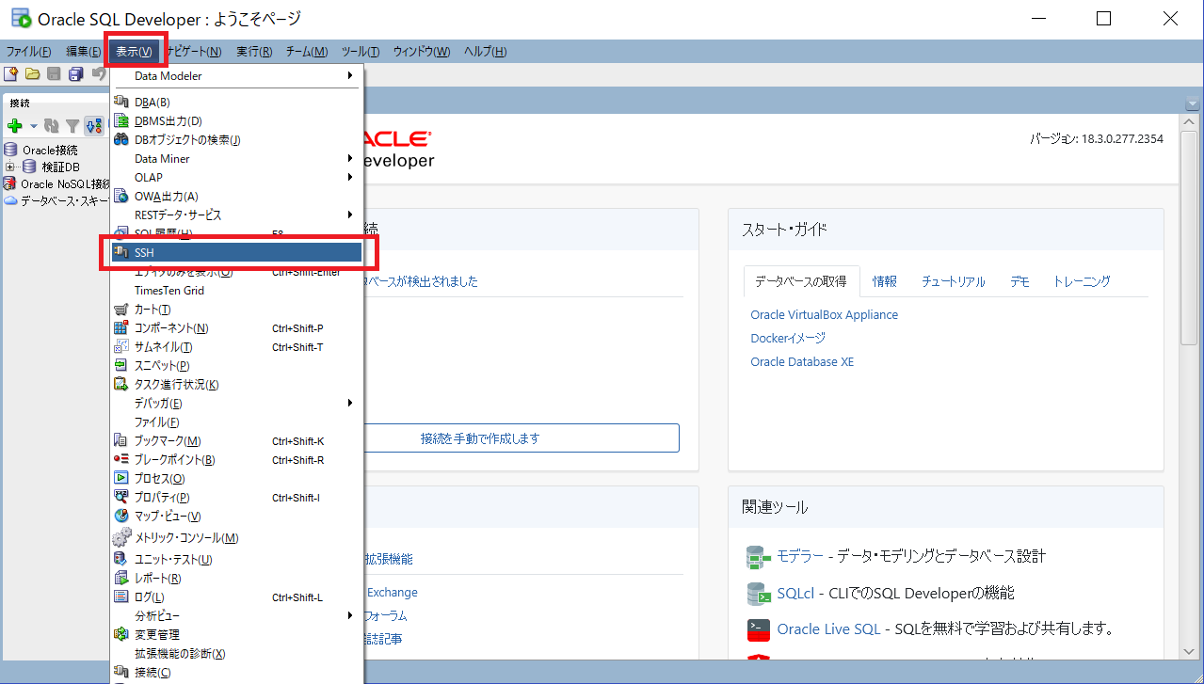Open the サムネイル(T) menu item

[x=236, y=346]
